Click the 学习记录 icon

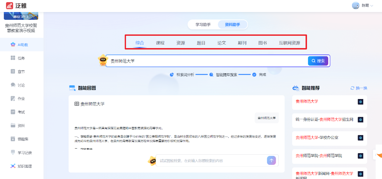[13, 152]
